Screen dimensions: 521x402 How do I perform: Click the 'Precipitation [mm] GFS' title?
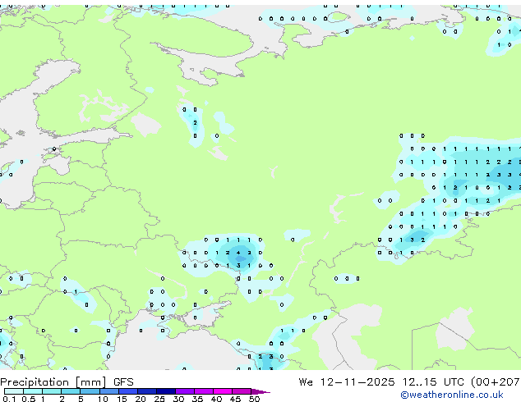67,382
